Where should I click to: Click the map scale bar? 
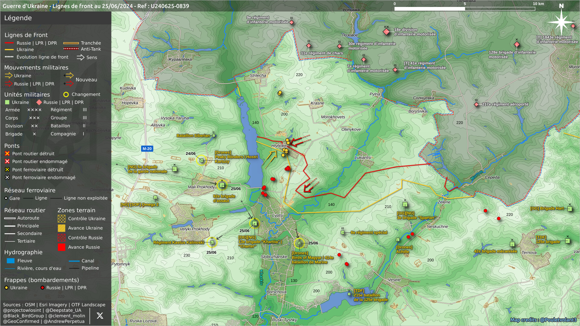click(x=464, y=9)
